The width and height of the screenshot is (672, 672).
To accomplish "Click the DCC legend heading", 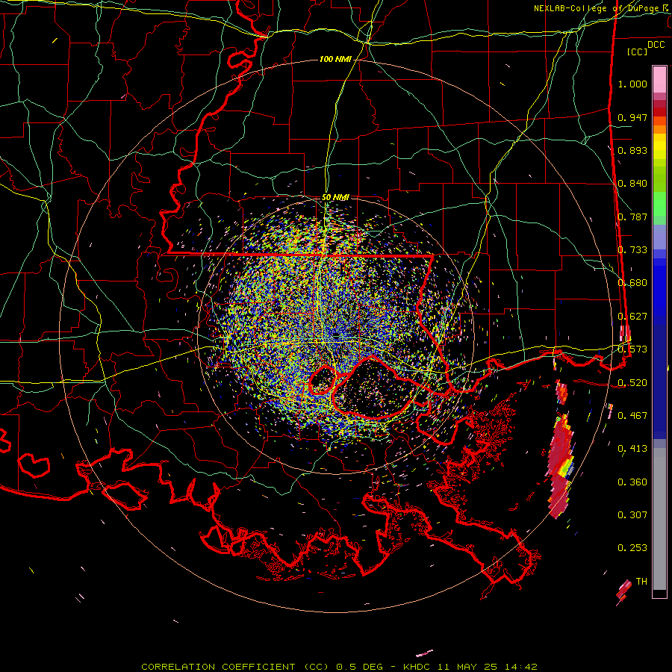I will (656, 45).
